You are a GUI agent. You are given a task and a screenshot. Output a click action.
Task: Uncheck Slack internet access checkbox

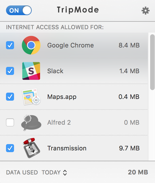click(x=10, y=71)
